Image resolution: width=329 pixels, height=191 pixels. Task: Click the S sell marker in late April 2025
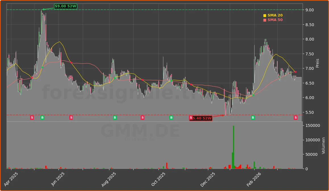[32, 117]
